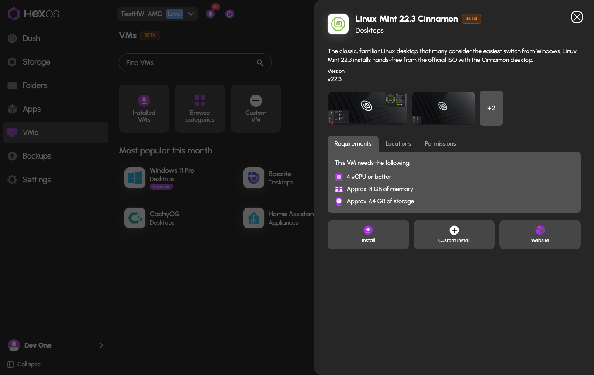594x375 pixels.
Task: Open the Home Assistant VM entry
Action: point(278,218)
